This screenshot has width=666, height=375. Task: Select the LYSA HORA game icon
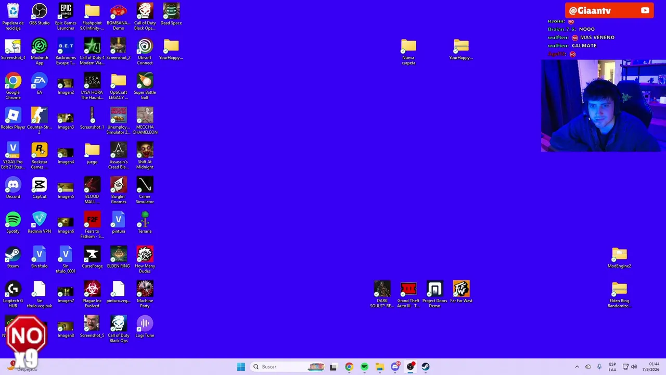tap(92, 86)
